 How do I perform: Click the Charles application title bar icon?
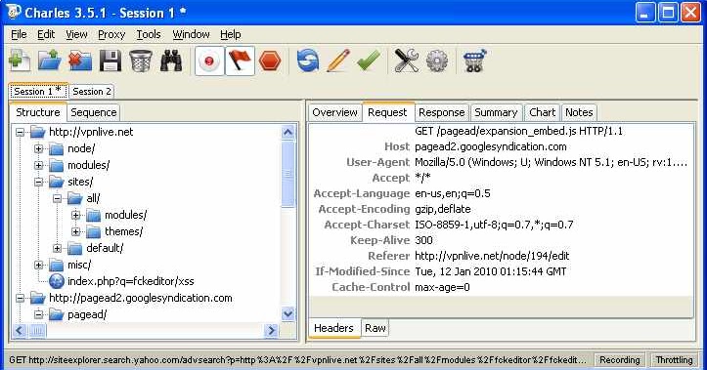coord(14,12)
